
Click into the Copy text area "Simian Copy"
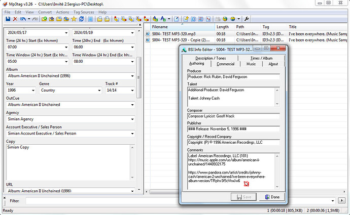(x=68, y=162)
